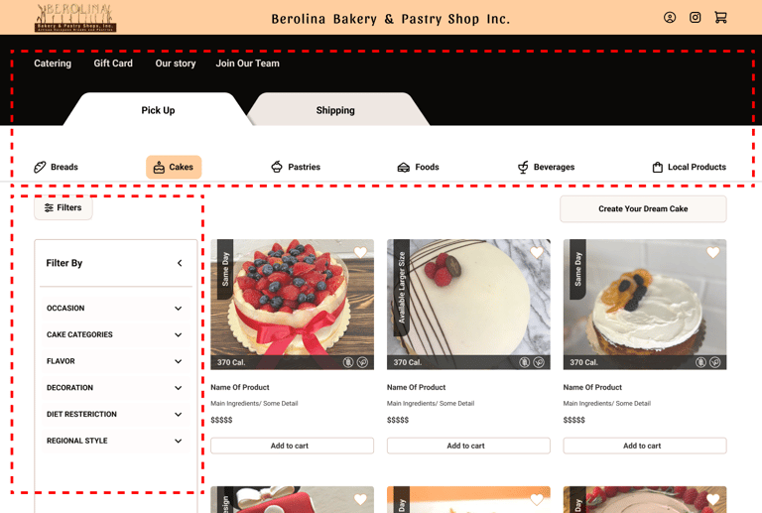The width and height of the screenshot is (762, 513).
Task: Toggle heart on the white dome cake
Action: pyautogui.click(x=537, y=252)
